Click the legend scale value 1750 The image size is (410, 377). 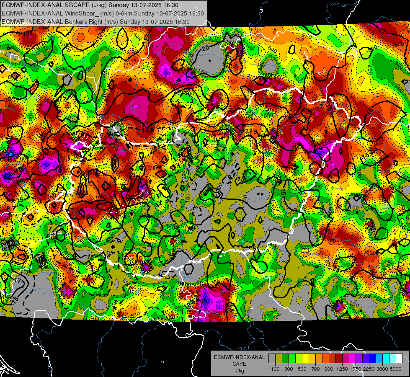(356, 369)
